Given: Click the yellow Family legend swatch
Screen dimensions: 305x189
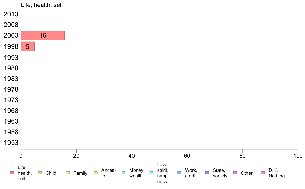Looking at the screenshot, I should coord(68,173).
